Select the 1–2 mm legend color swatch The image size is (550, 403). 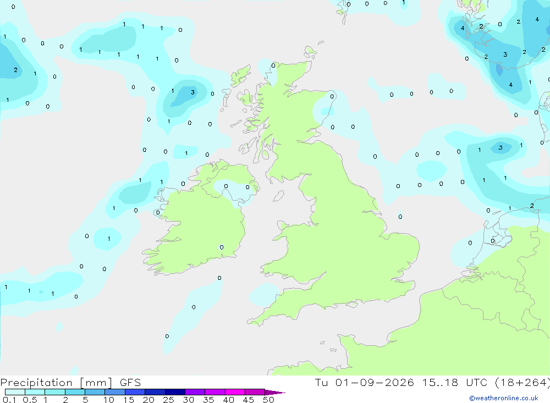pos(55,392)
